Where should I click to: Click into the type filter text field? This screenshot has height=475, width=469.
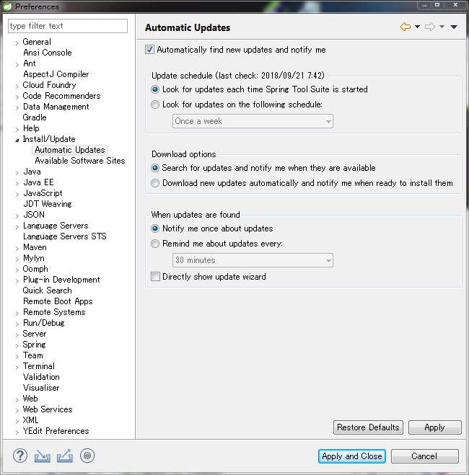tap(68, 26)
